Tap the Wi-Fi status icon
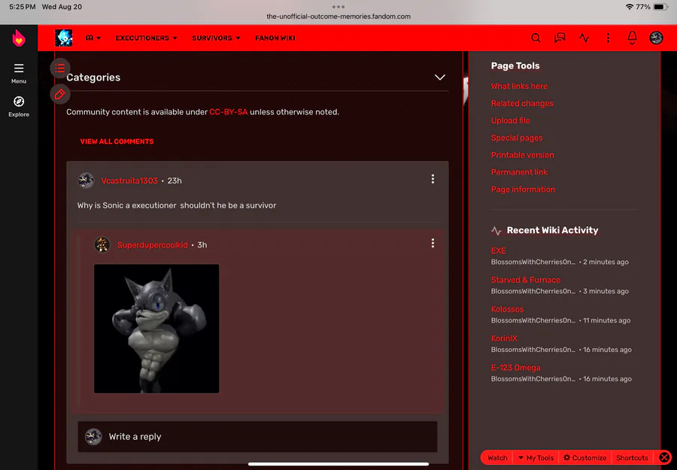This screenshot has height=470, width=677. pos(629,7)
